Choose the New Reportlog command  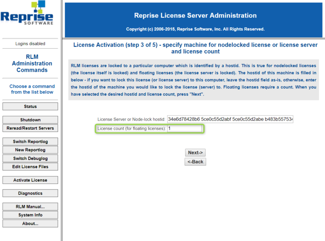coord(30,150)
